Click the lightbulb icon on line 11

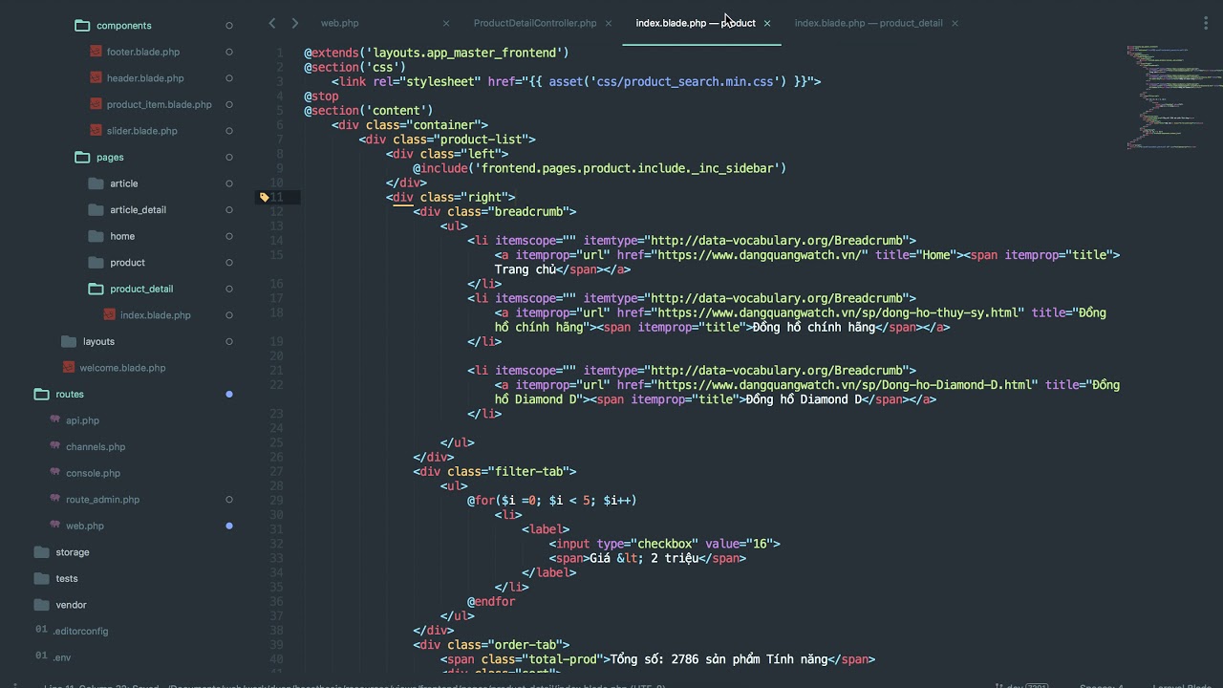(x=264, y=197)
